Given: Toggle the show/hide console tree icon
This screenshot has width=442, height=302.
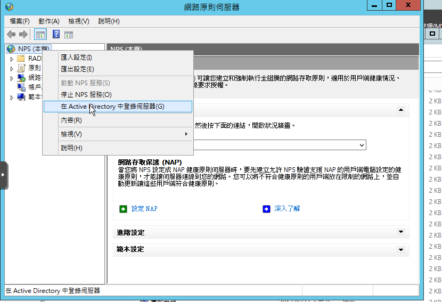Looking at the screenshot, I should tap(40, 35).
